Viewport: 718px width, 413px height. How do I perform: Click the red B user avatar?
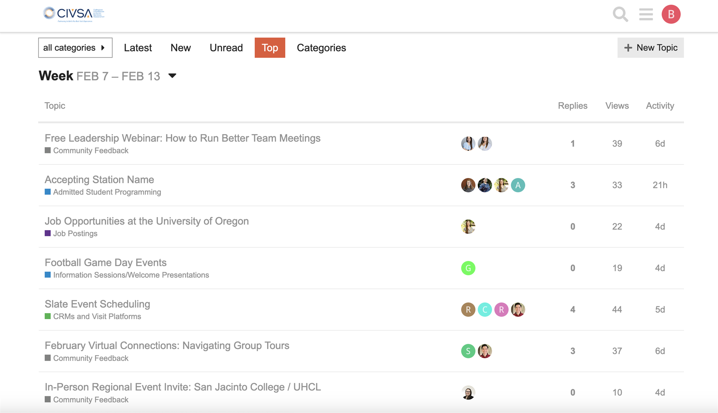[x=671, y=15]
